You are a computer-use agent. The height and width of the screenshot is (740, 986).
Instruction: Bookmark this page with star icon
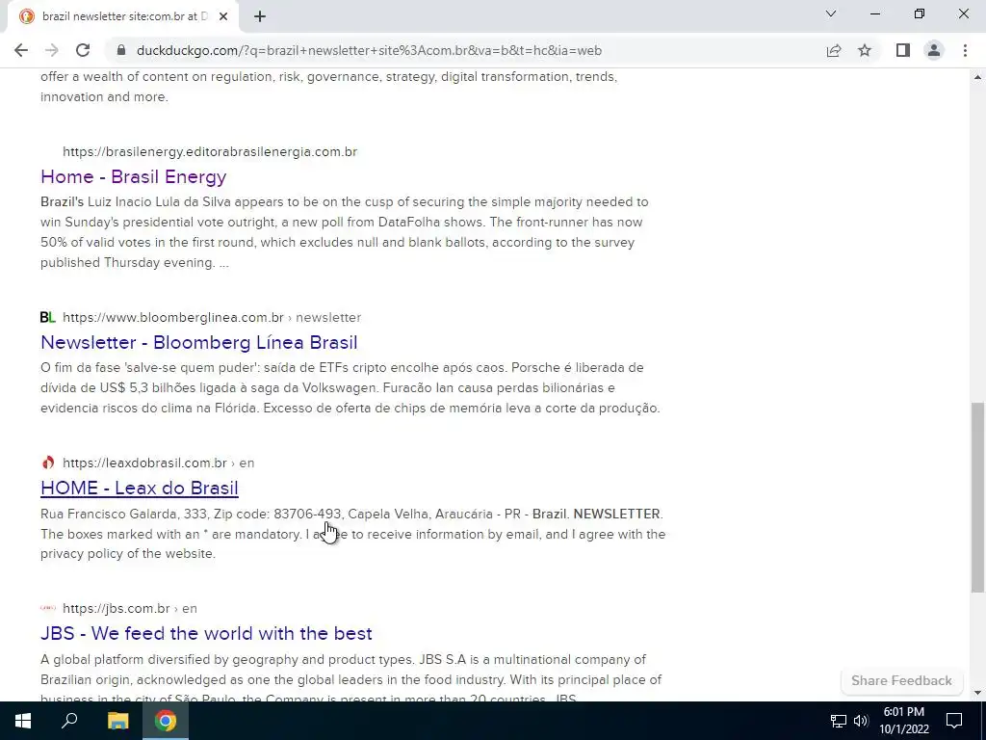(x=865, y=50)
